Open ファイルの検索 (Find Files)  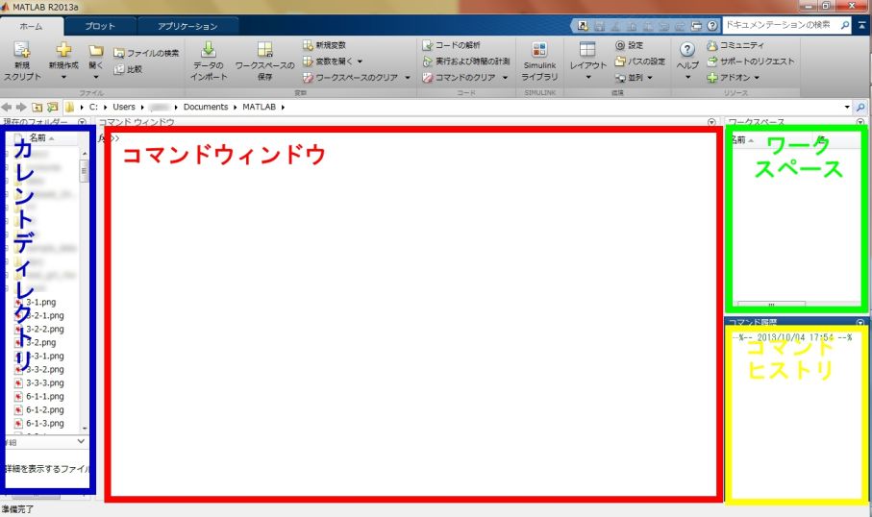click(146, 53)
